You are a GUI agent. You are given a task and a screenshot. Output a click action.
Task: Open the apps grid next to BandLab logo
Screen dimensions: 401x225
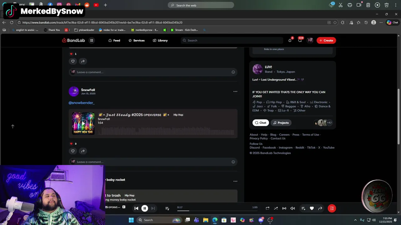(92, 40)
